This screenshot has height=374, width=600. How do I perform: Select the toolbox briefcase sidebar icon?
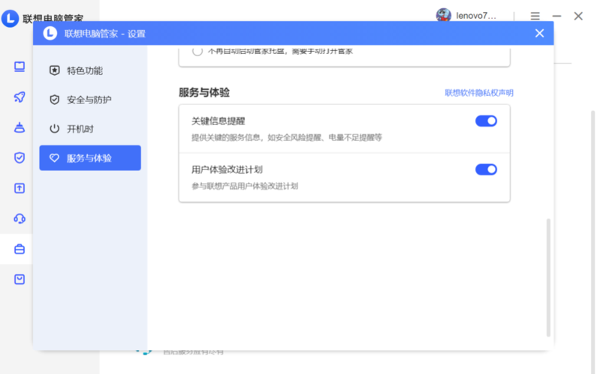pos(20,249)
